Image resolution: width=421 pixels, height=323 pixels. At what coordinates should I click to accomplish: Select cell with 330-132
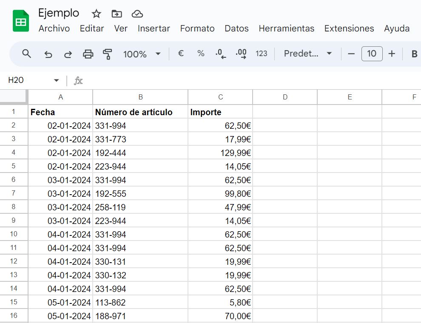140,275
